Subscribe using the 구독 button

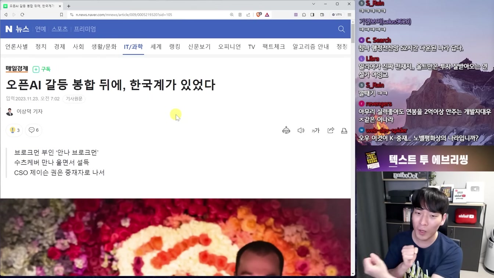tap(42, 69)
